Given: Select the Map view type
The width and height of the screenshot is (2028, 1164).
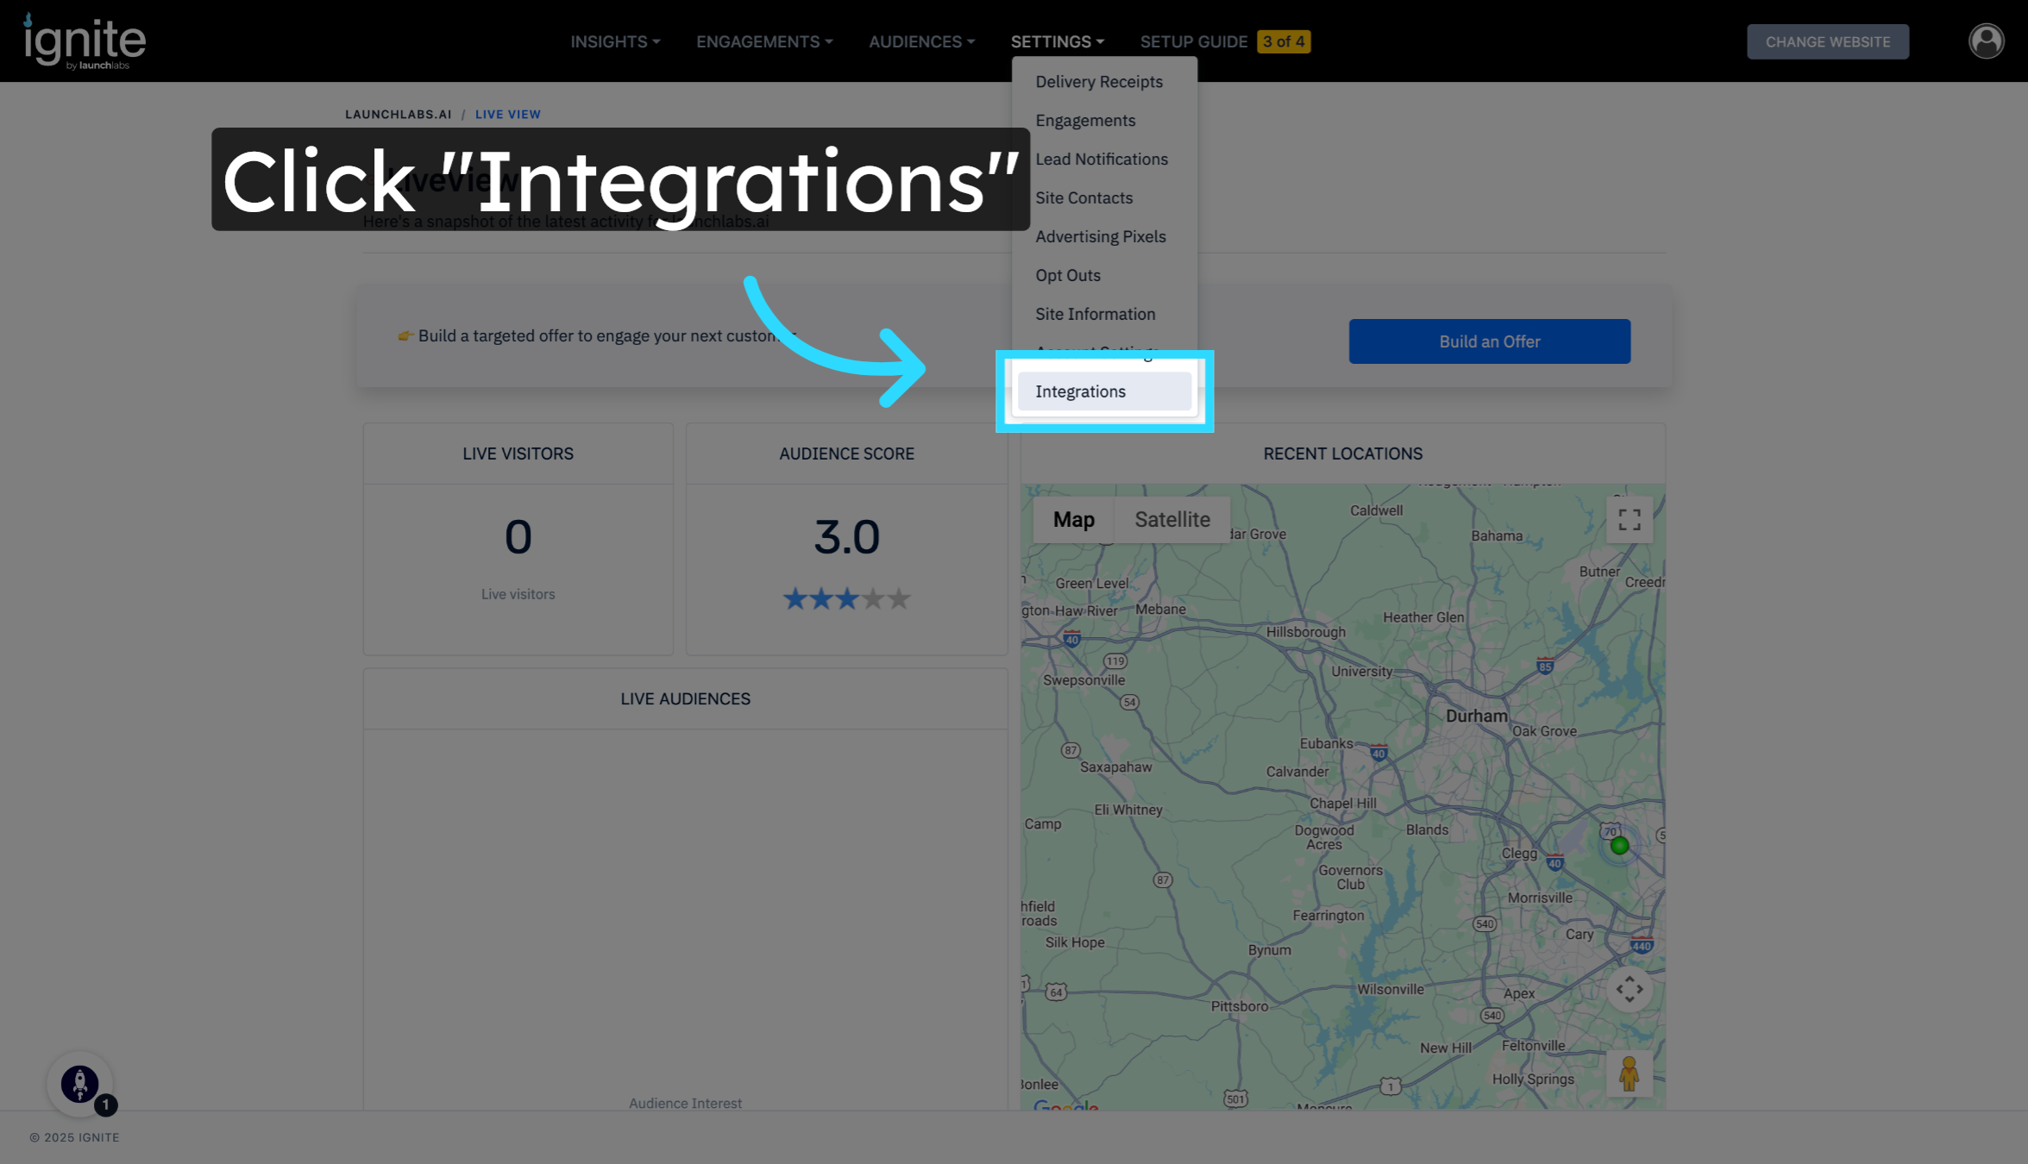Looking at the screenshot, I should (1073, 520).
